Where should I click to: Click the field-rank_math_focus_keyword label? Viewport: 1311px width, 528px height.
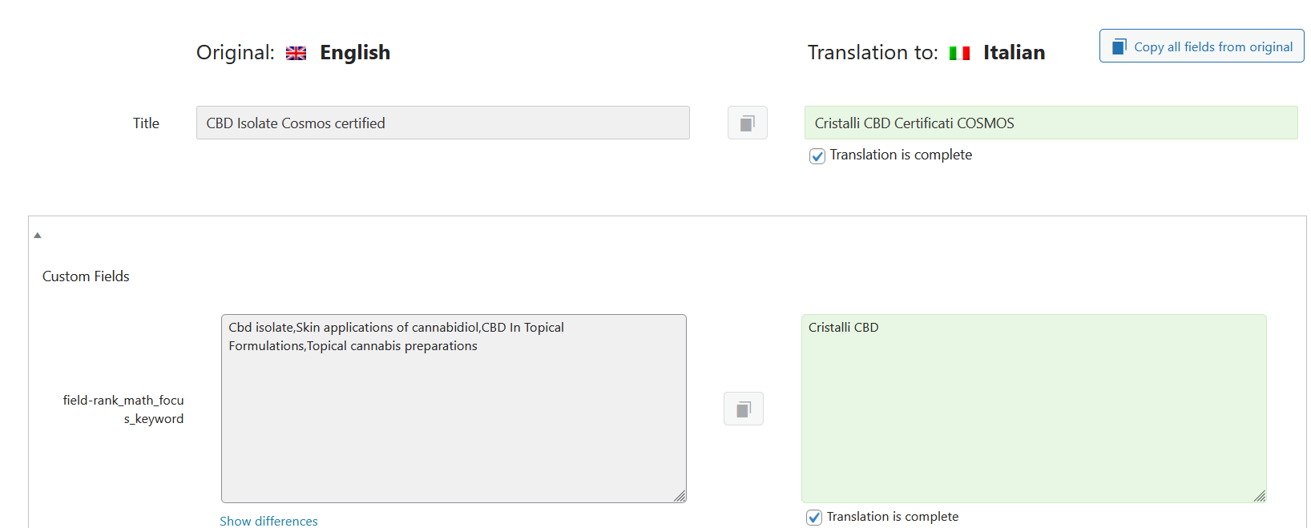(x=124, y=409)
